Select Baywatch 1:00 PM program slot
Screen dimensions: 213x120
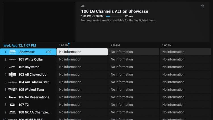pyautogui.click(x=82, y=67)
